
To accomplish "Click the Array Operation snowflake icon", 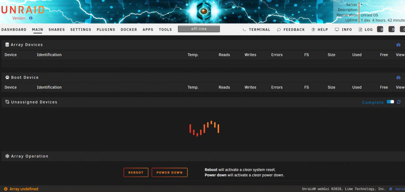I will (7, 156).
